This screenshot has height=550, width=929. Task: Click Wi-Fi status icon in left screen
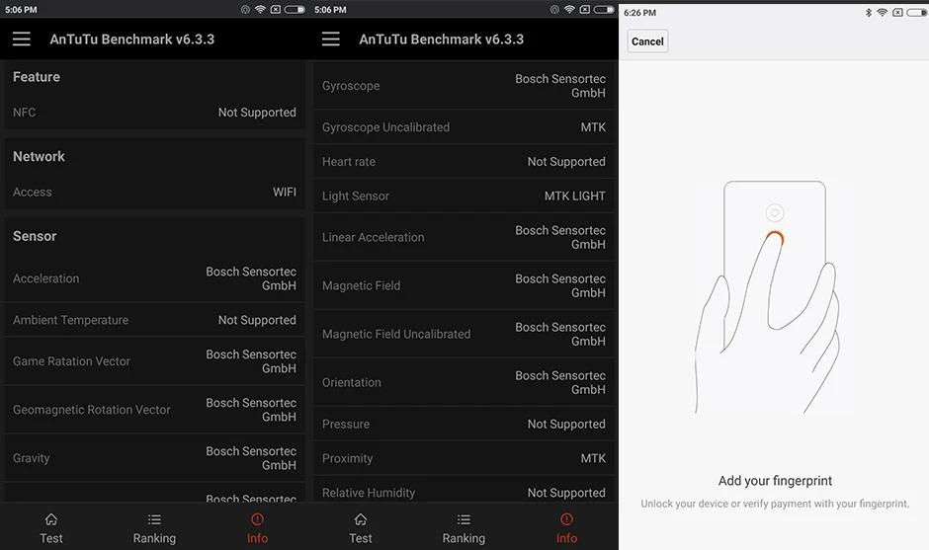pos(260,10)
